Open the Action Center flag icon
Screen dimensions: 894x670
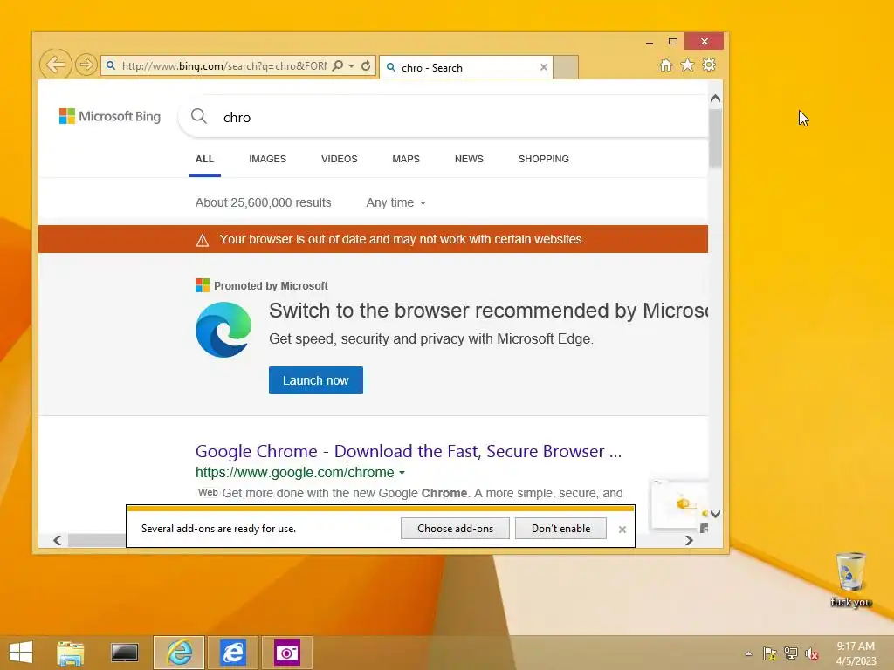click(x=770, y=653)
